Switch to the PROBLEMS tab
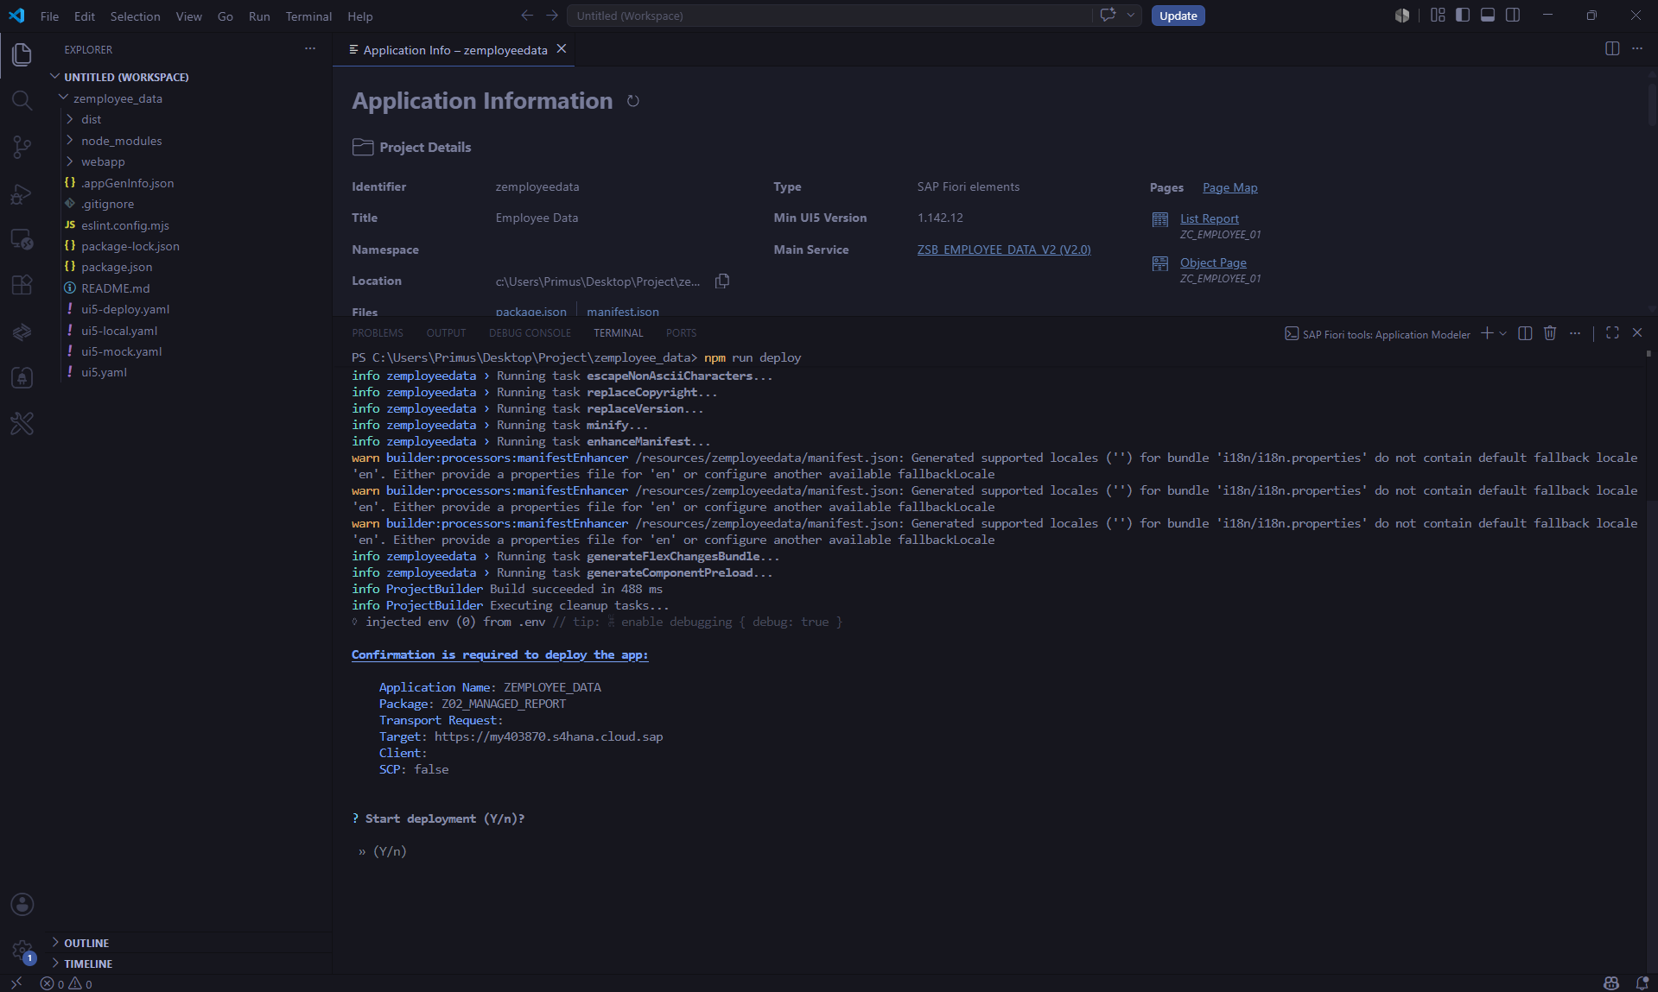Viewport: 1658px width, 992px height. [378, 333]
